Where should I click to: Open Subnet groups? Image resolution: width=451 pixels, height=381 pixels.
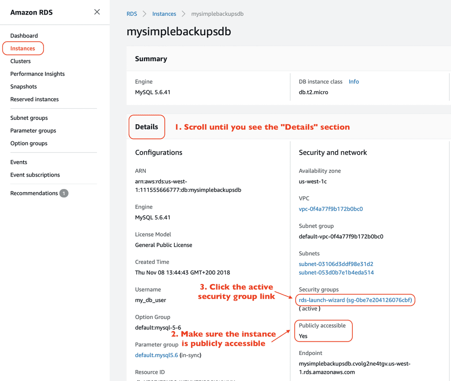[x=29, y=118]
